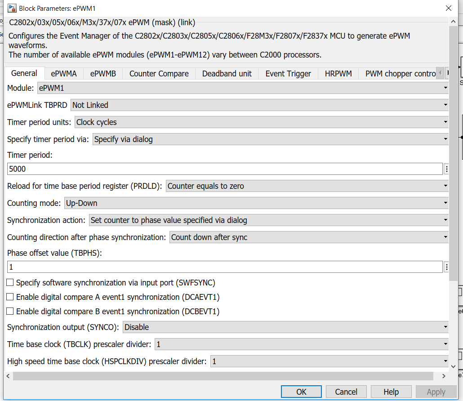Close the Block Parameters dialog
The image size is (463, 401).
[x=448, y=8]
